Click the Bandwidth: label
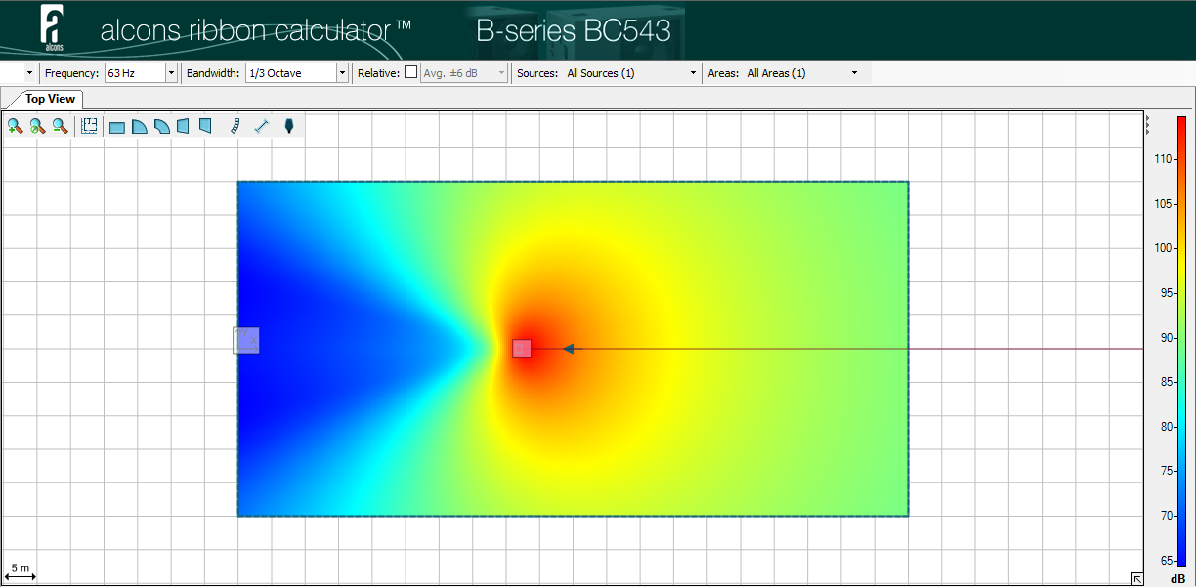The image size is (1196, 587). [x=213, y=73]
